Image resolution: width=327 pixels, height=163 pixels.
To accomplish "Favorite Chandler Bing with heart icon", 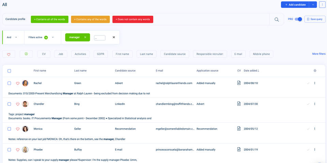I will pos(18,104).
